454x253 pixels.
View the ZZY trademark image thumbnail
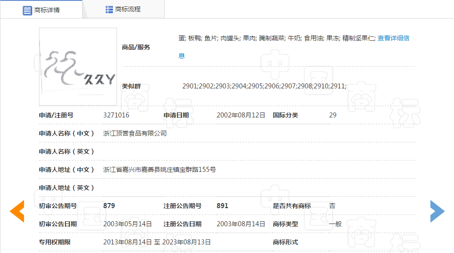[78, 67]
